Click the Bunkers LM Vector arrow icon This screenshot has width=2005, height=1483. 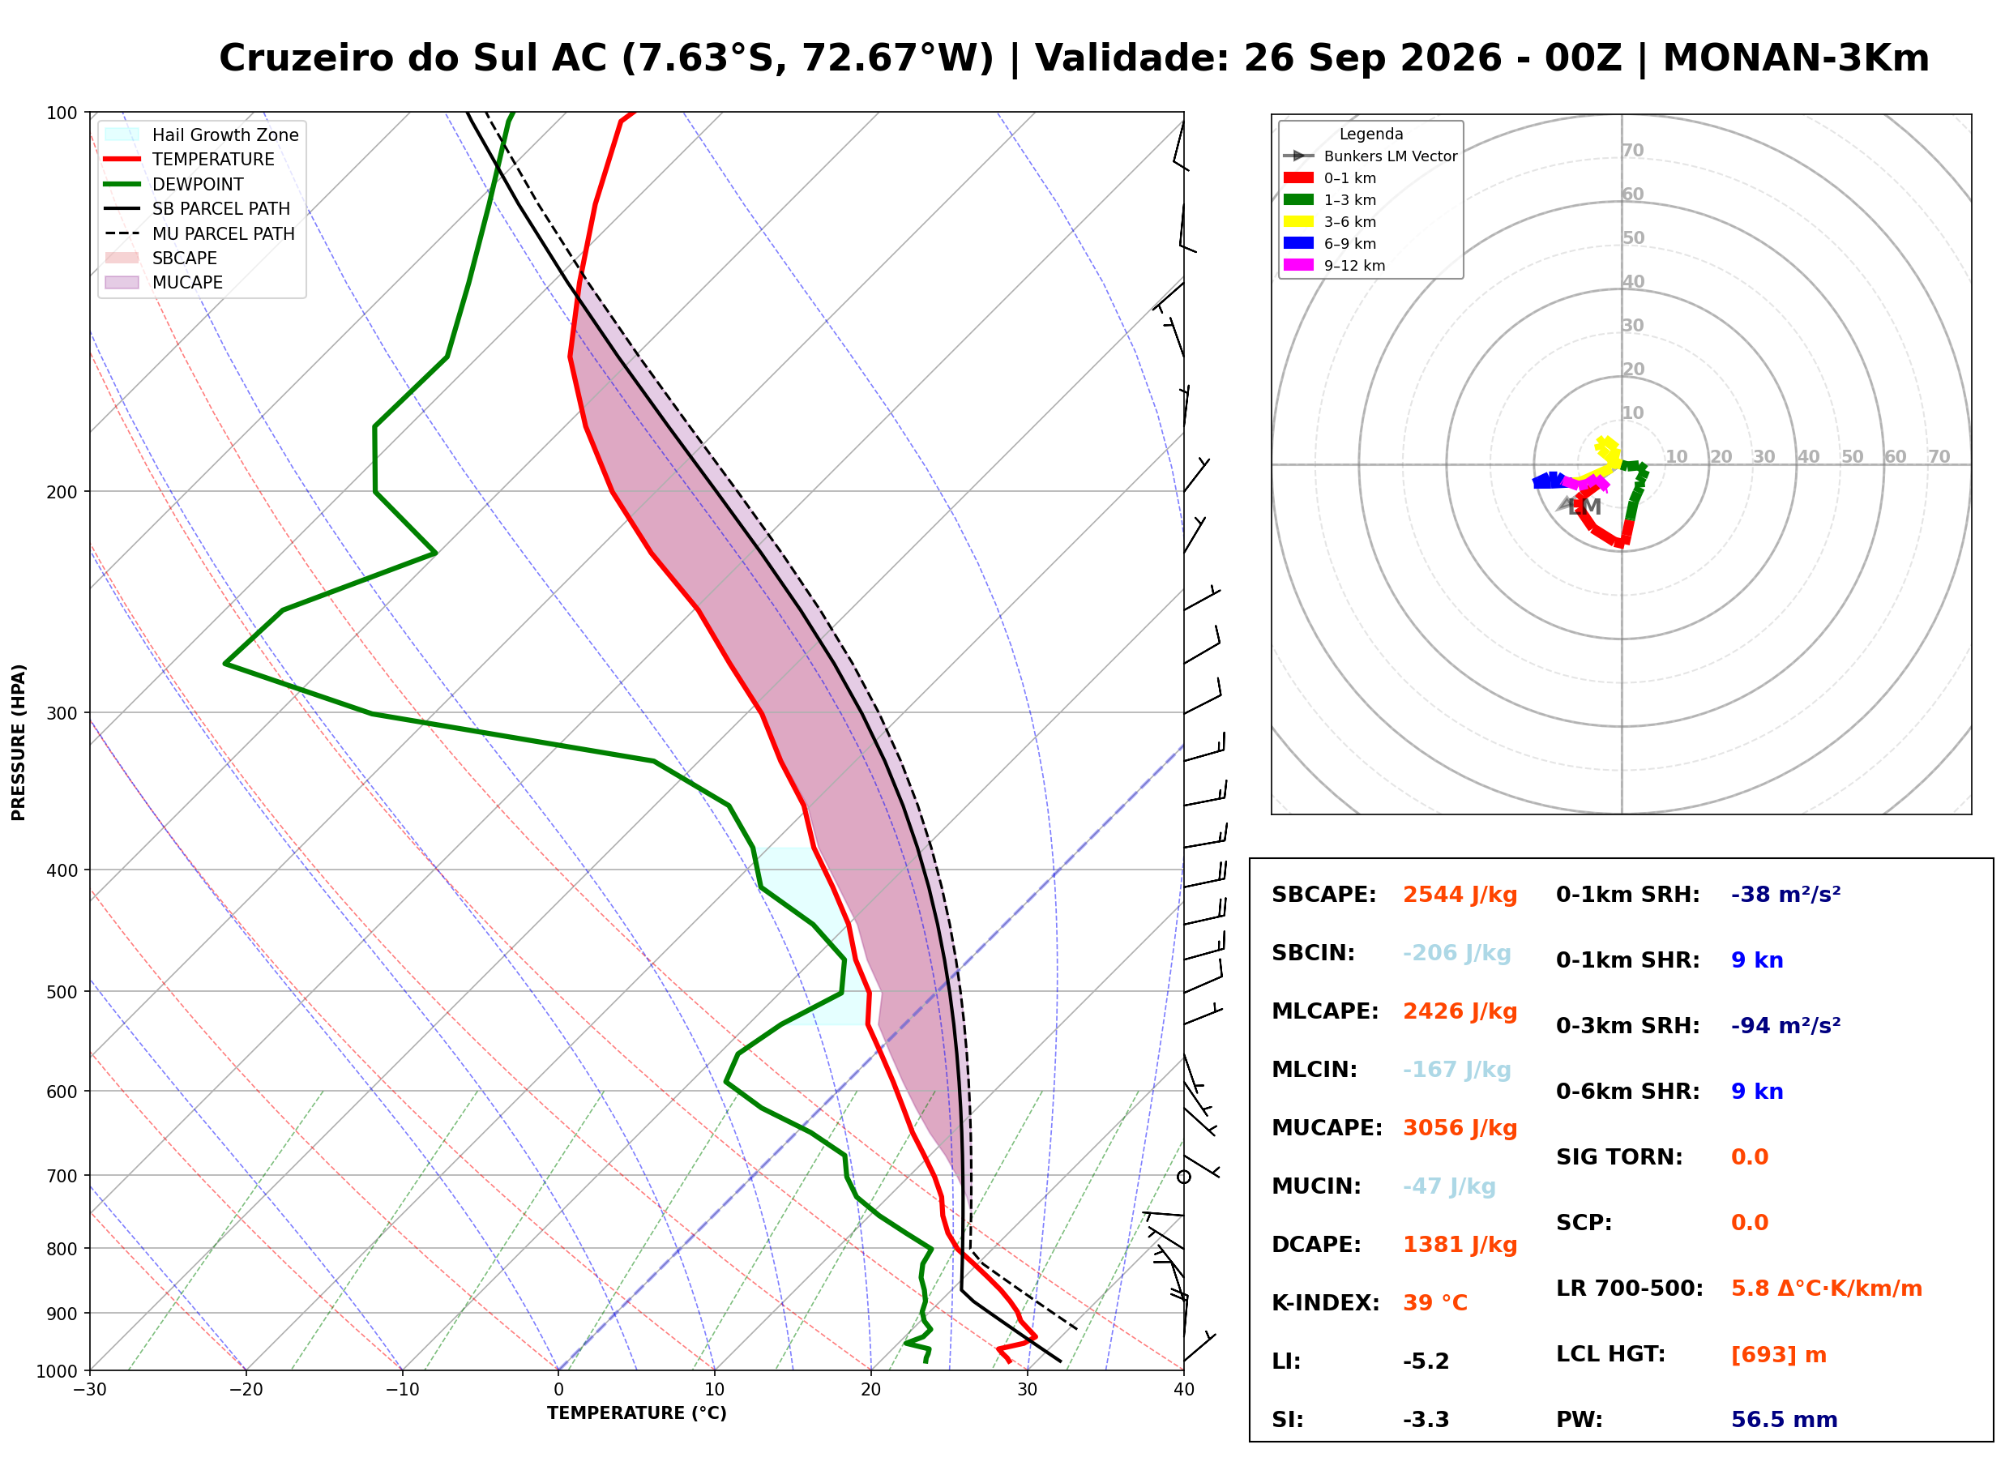click(1298, 156)
